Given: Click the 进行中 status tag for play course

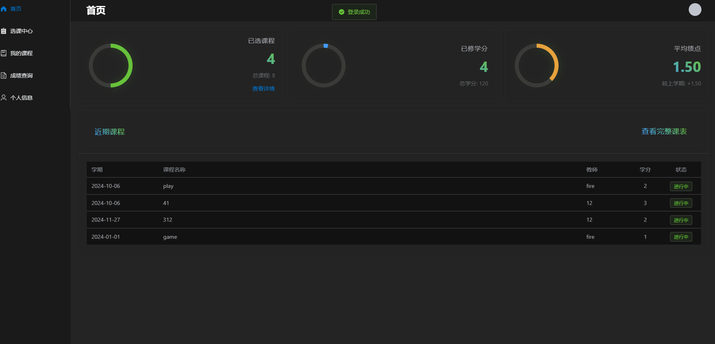Looking at the screenshot, I should [x=681, y=186].
